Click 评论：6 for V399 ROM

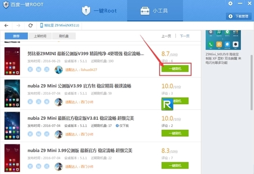pyautogui.click(x=167, y=61)
